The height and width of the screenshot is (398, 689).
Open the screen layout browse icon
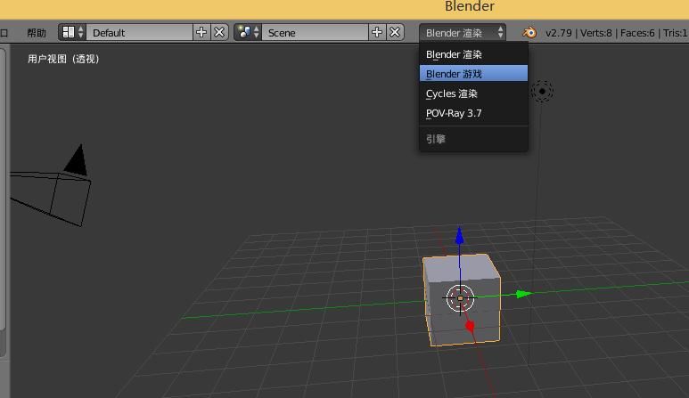72,32
